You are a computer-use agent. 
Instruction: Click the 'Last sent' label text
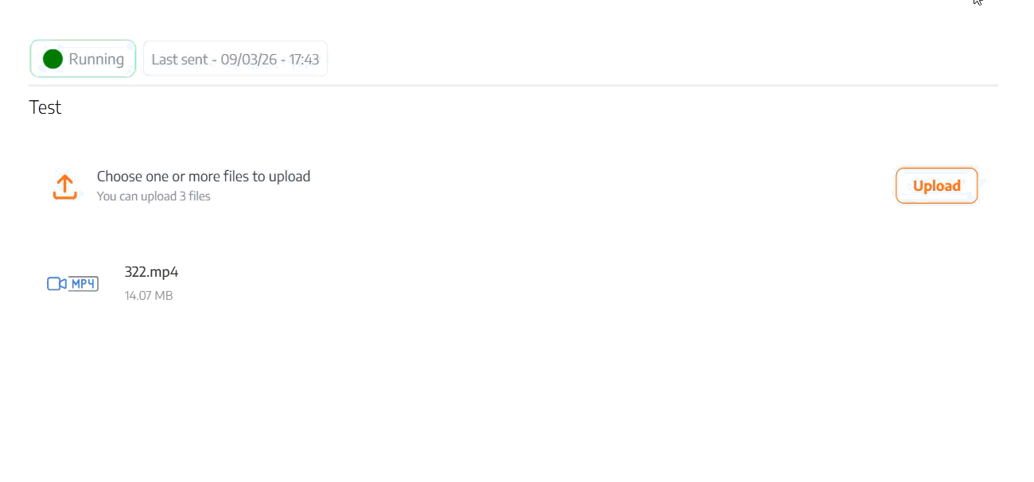click(x=180, y=60)
